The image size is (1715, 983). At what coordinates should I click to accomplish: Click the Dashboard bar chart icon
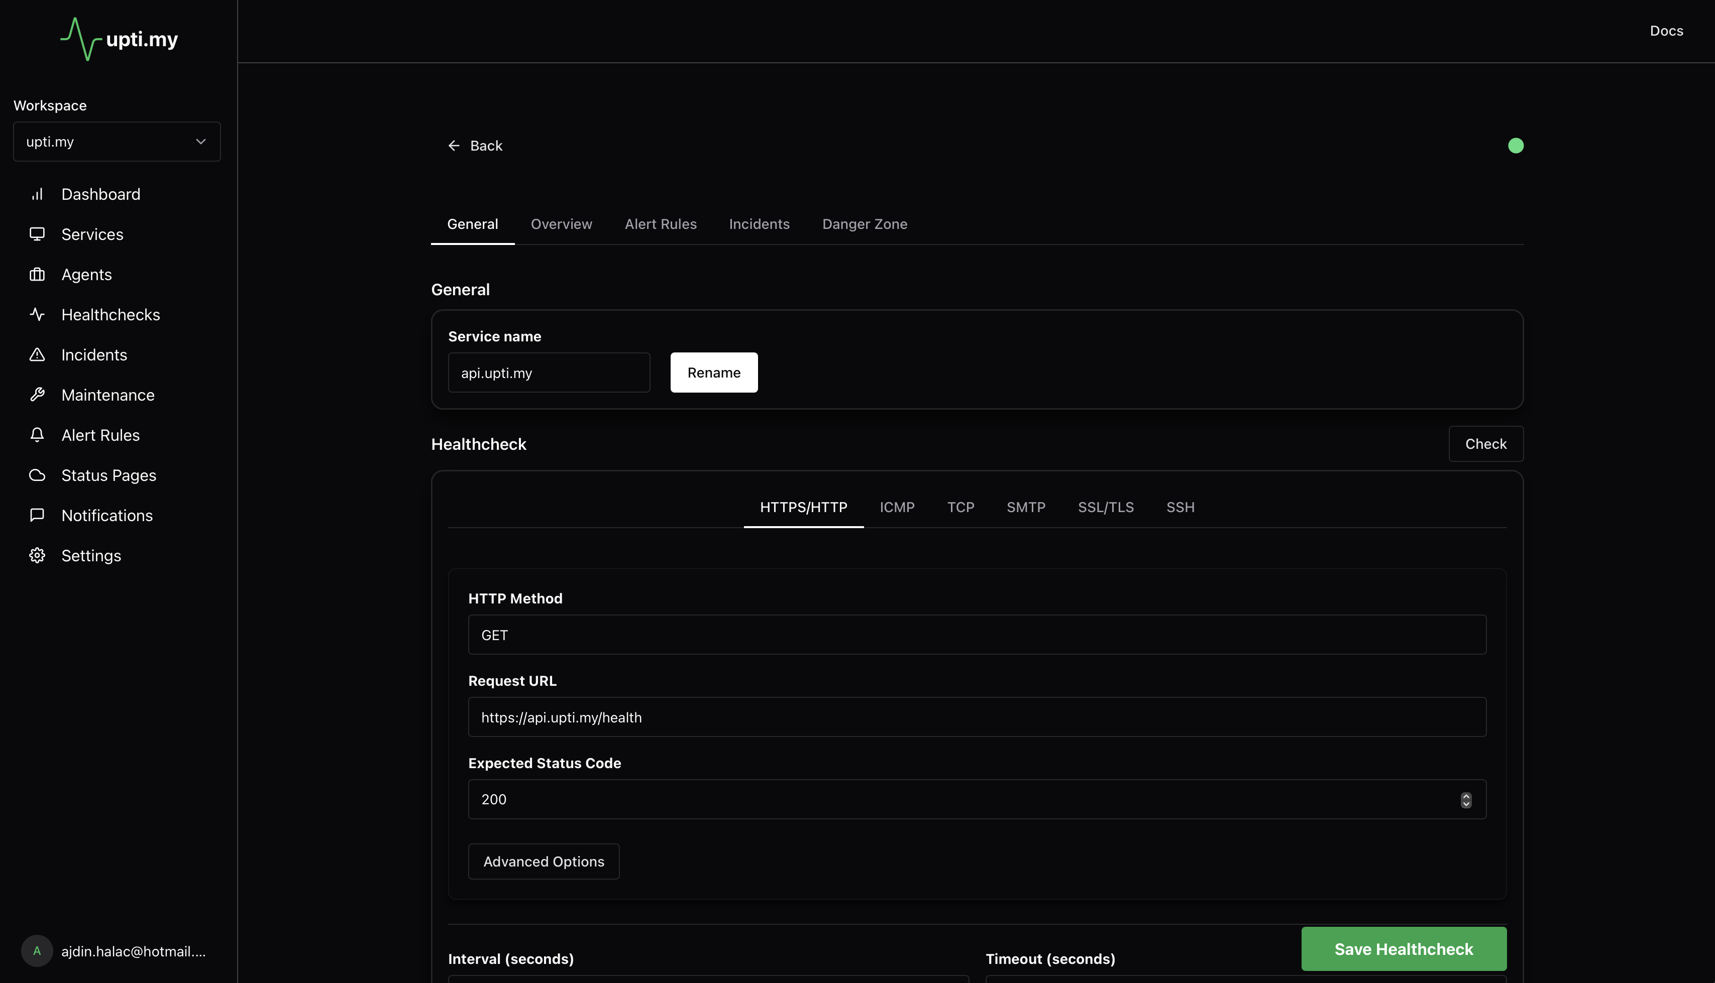click(37, 194)
